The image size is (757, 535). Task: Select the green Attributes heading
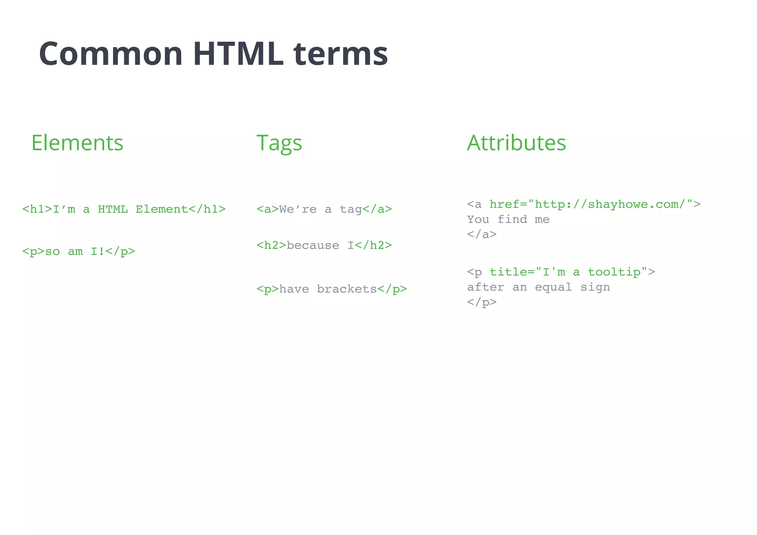coord(516,143)
